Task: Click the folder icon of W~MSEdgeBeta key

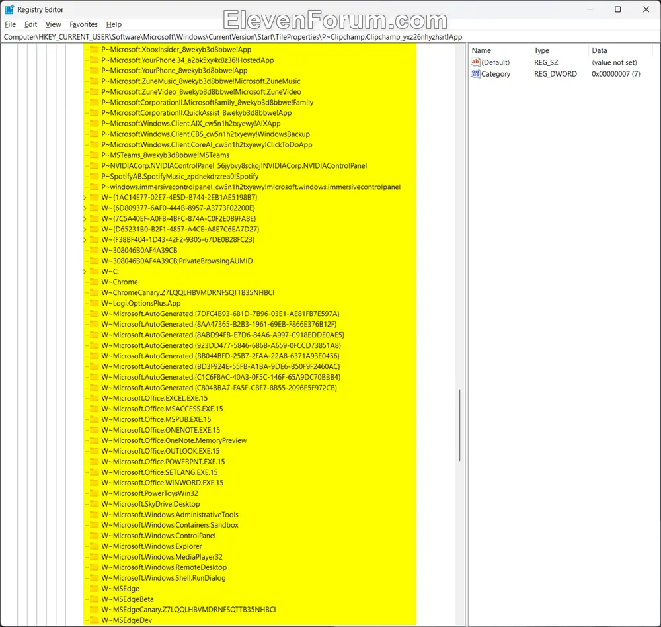Action: [94, 599]
